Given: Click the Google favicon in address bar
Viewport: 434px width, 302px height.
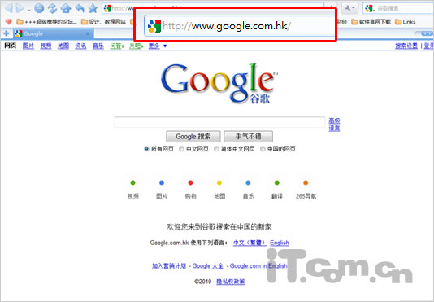Looking at the screenshot, I should click(107, 8).
